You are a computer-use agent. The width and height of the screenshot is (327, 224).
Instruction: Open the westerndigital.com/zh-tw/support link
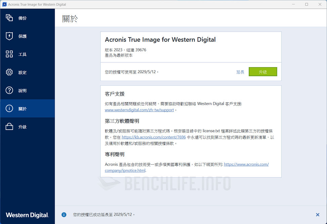point(139,110)
